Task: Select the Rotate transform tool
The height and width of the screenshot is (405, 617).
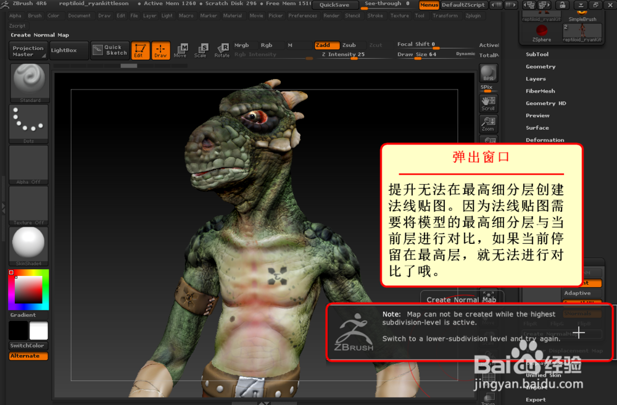Action: point(222,51)
